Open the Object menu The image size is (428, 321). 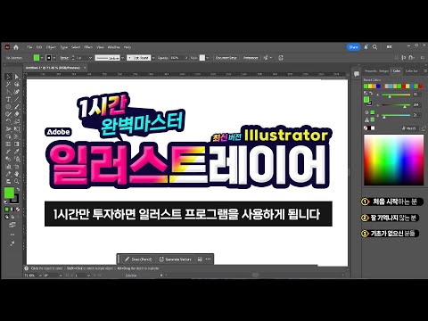click(51, 47)
